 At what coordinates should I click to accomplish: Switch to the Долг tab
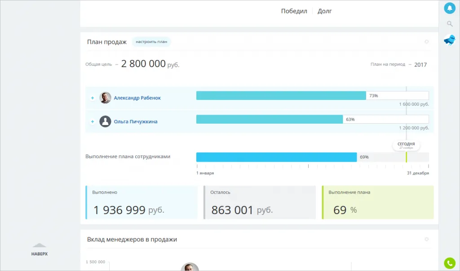pyautogui.click(x=324, y=11)
